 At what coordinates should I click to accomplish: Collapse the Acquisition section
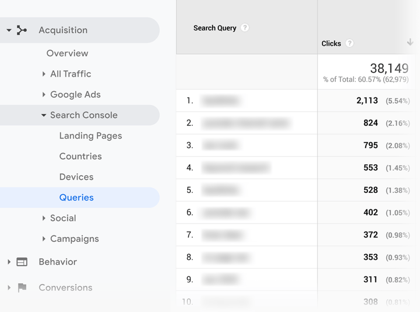pyautogui.click(x=9, y=30)
